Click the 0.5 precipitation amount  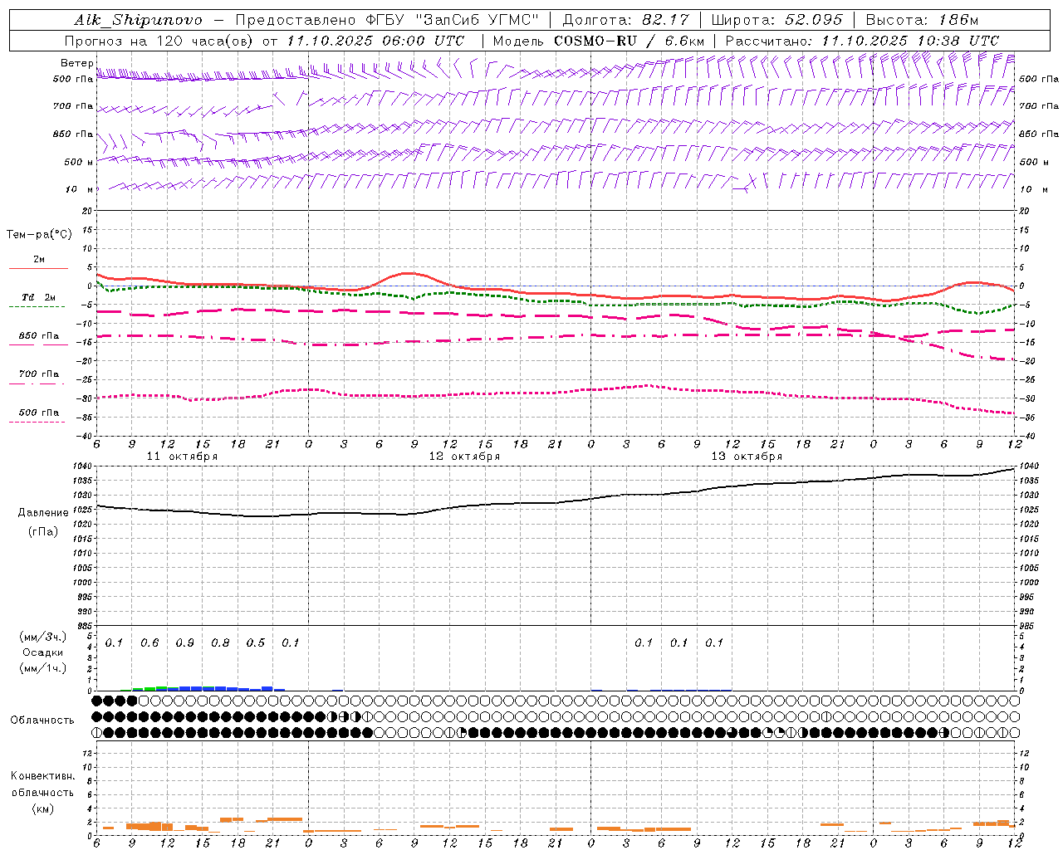[256, 642]
